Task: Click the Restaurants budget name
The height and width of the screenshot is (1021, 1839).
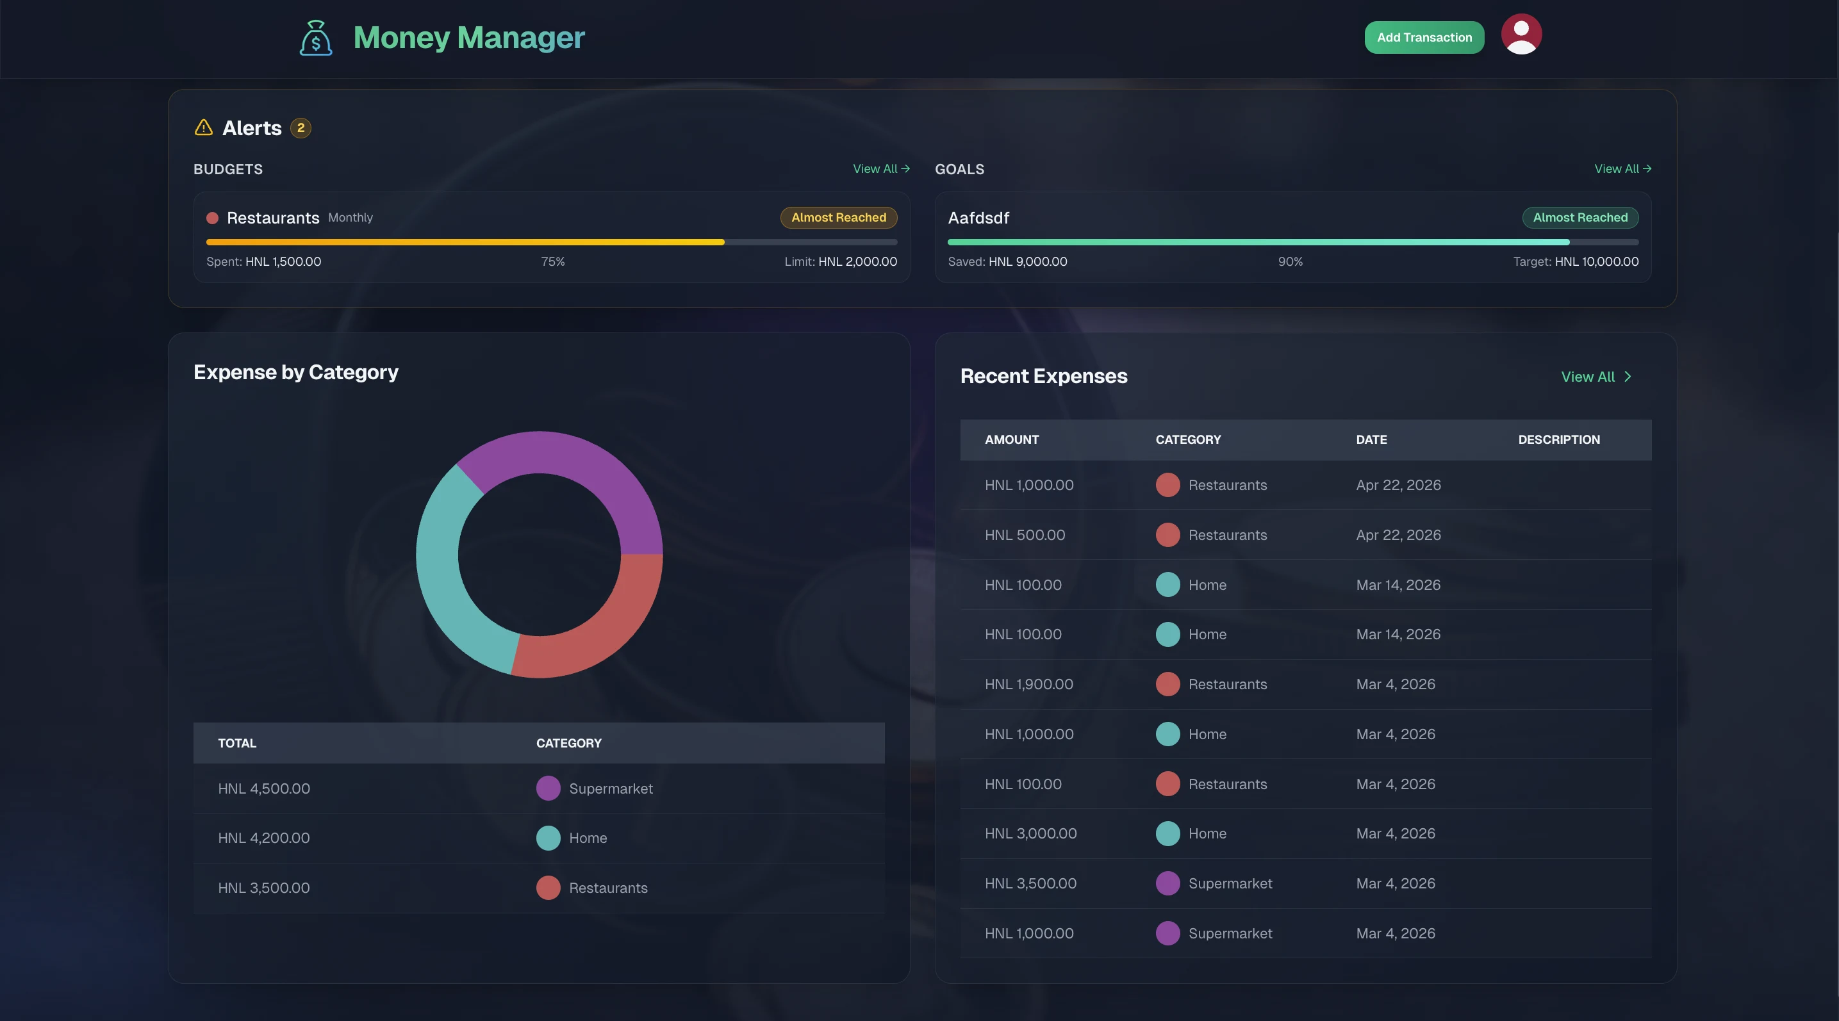Action: point(273,218)
